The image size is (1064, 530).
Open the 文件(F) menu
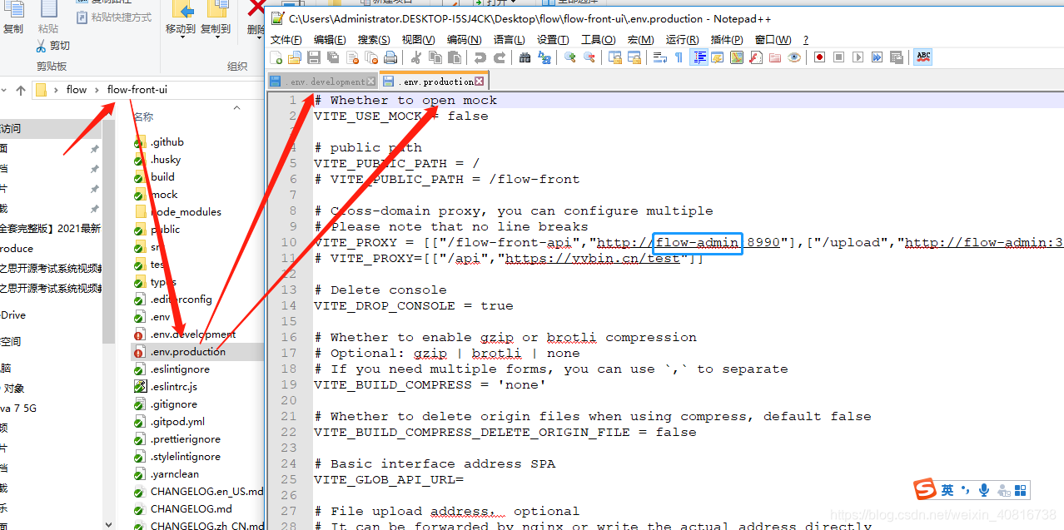286,39
